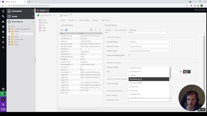207x116 pixels.
Task: Expand the Documents panel header
Action: 20,11
